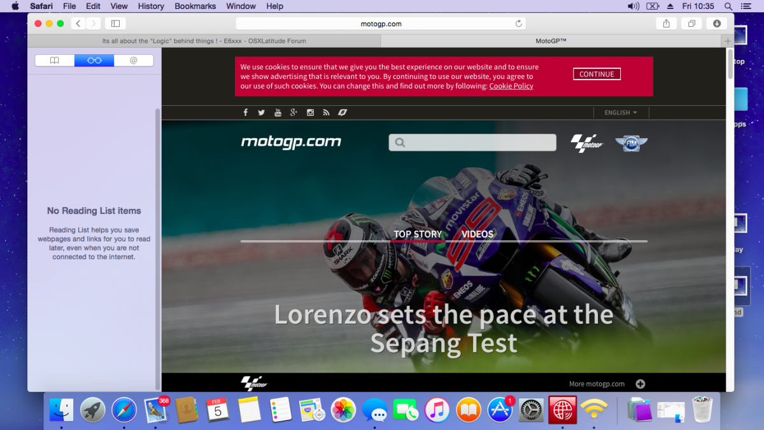Open Messages in the Dock
Screen dimensions: 764x430
pyautogui.click(x=375, y=410)
